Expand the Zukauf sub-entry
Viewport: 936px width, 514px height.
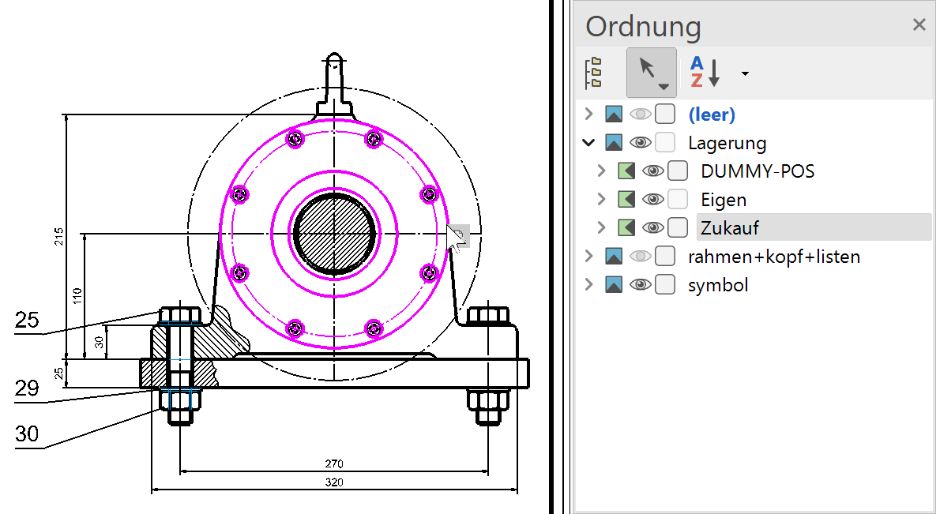[601, 228]
